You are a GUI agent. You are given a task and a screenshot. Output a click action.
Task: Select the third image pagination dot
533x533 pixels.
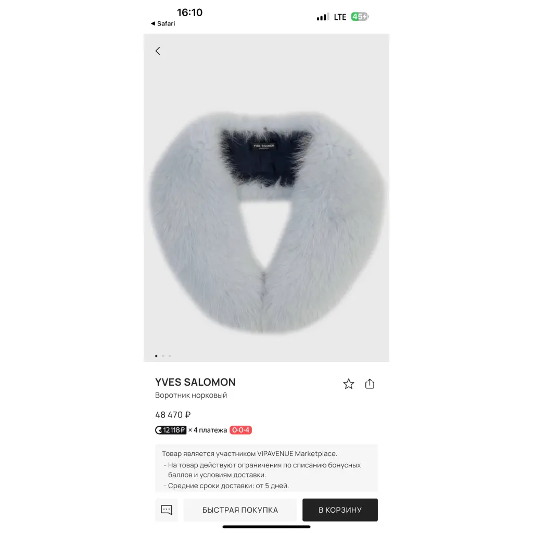[x=170, y=356]
